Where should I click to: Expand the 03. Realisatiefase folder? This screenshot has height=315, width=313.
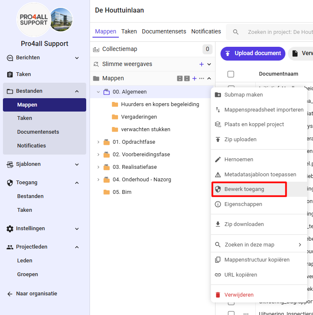[98, 167]
